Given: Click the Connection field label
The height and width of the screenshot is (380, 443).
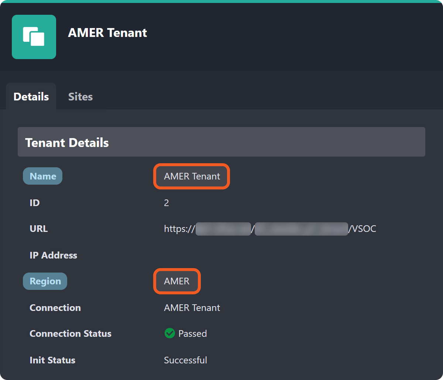Looking at the screenshot, I should coord(55,308).
